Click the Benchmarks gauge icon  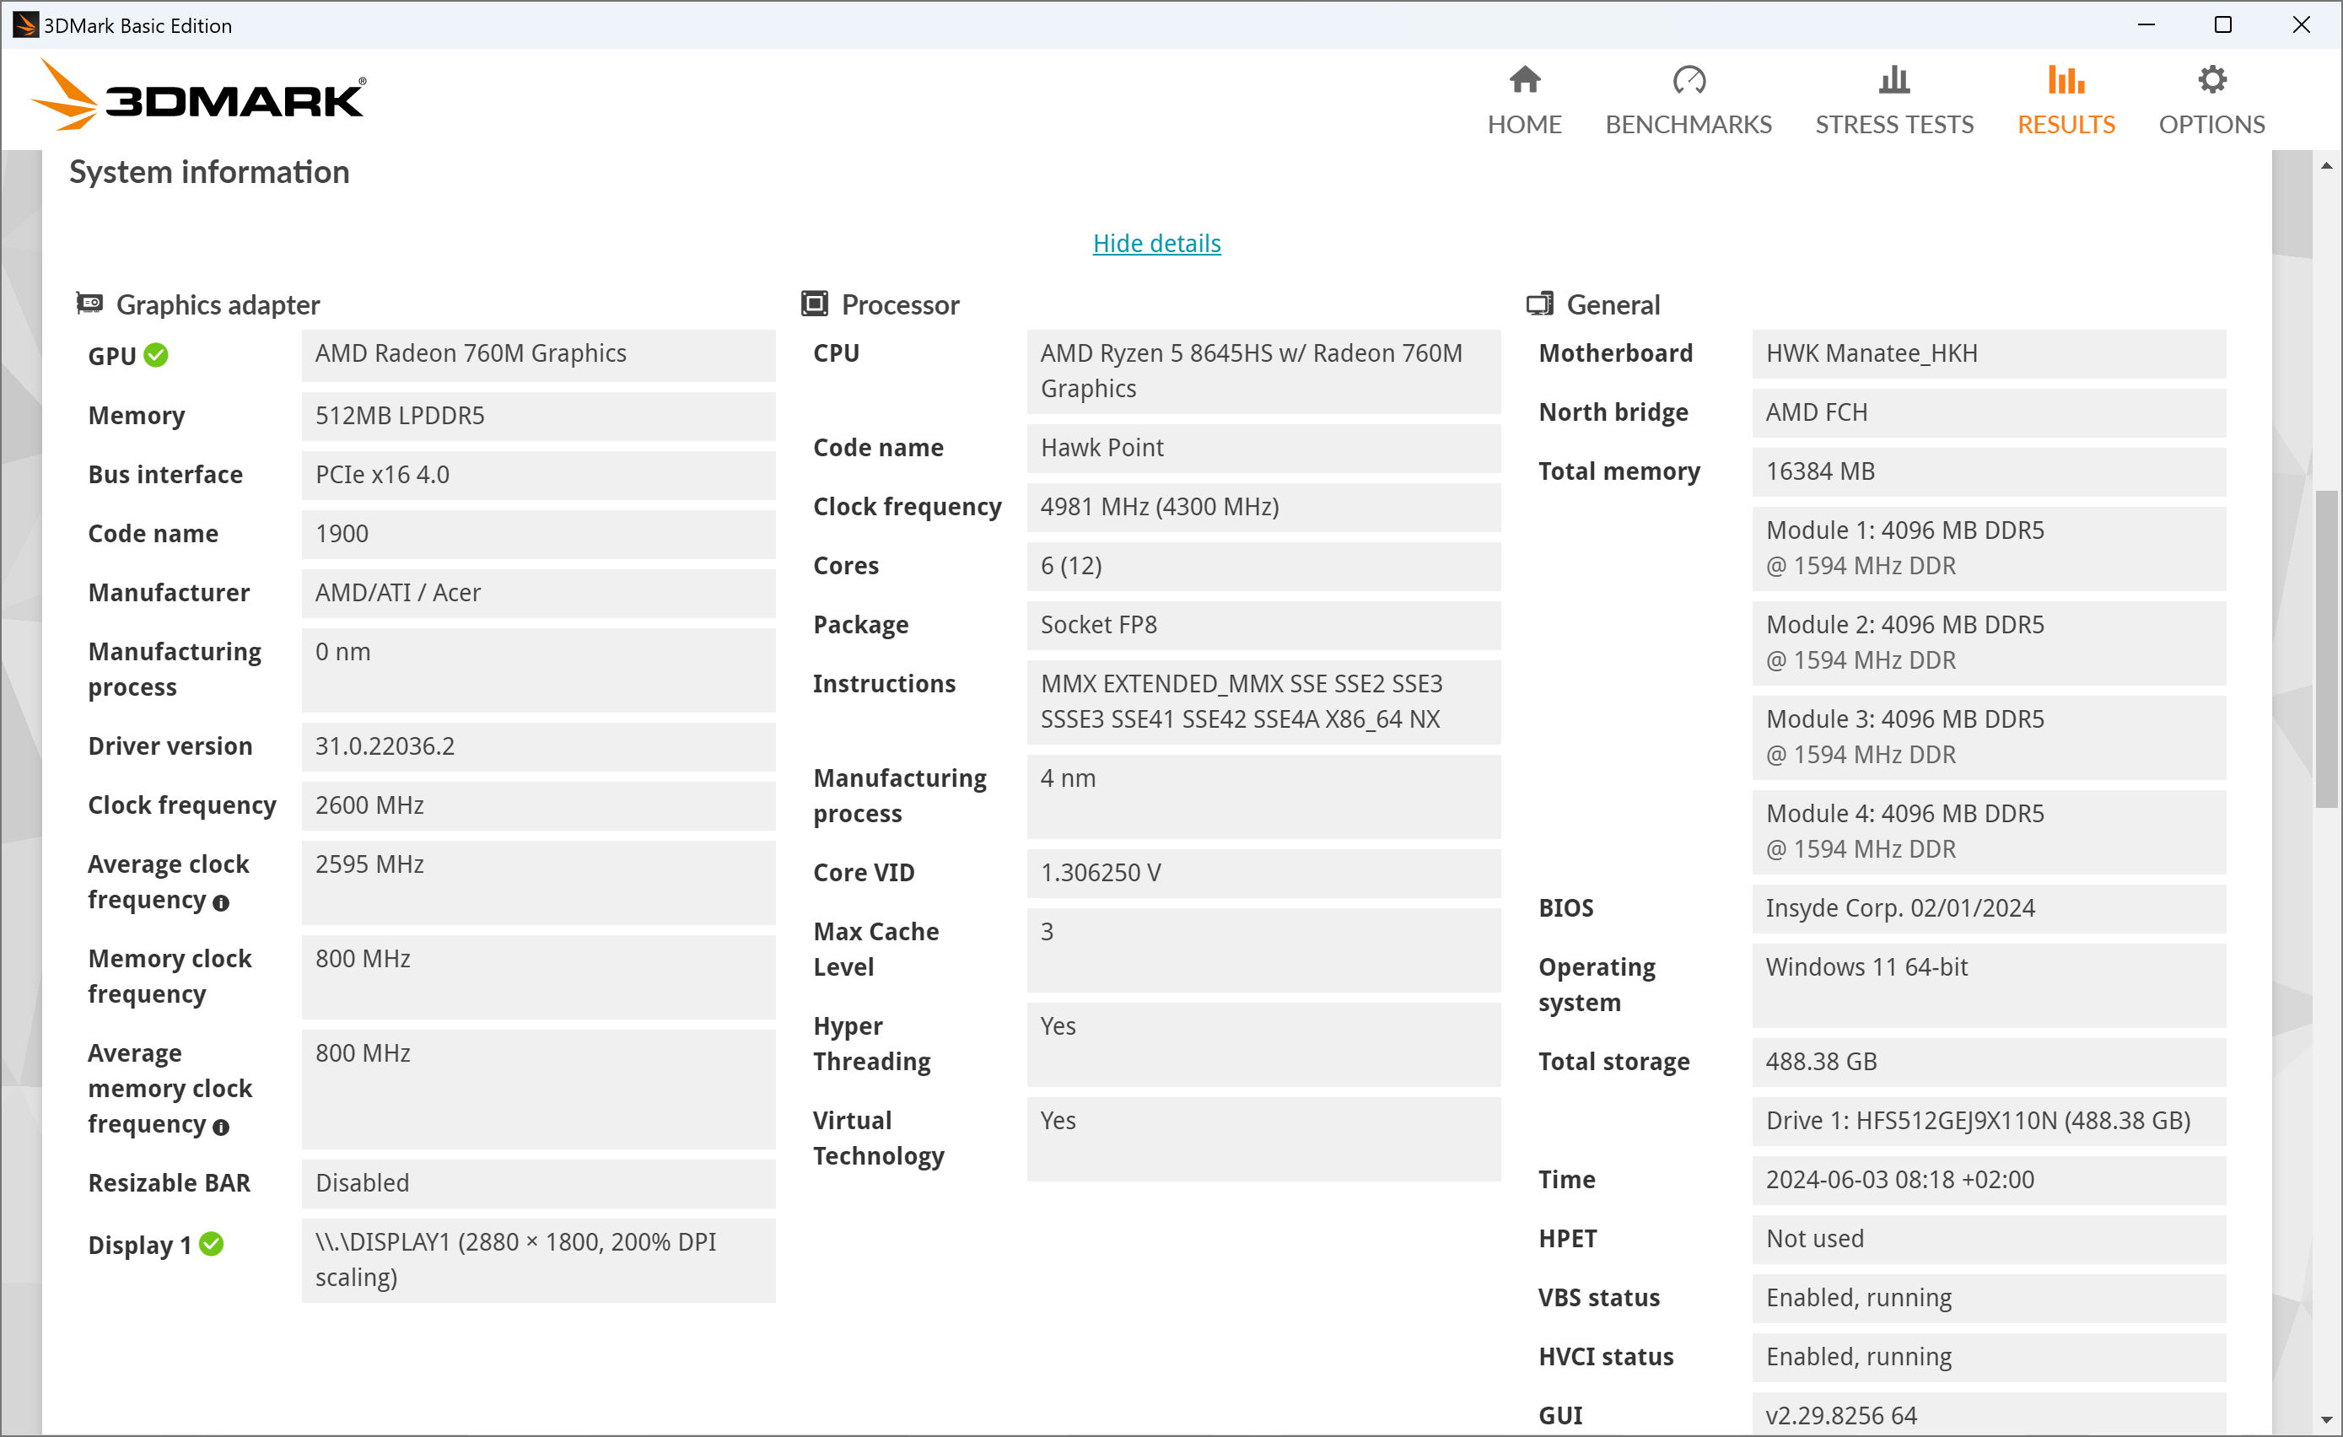[x=1689, y=79]
